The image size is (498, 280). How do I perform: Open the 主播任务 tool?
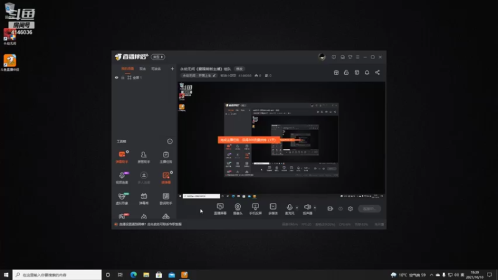166,157
